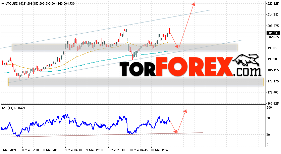This screenshot has width=281, height=154.
Task: Select the RSI 100 level label
Action: coord(269,108)
